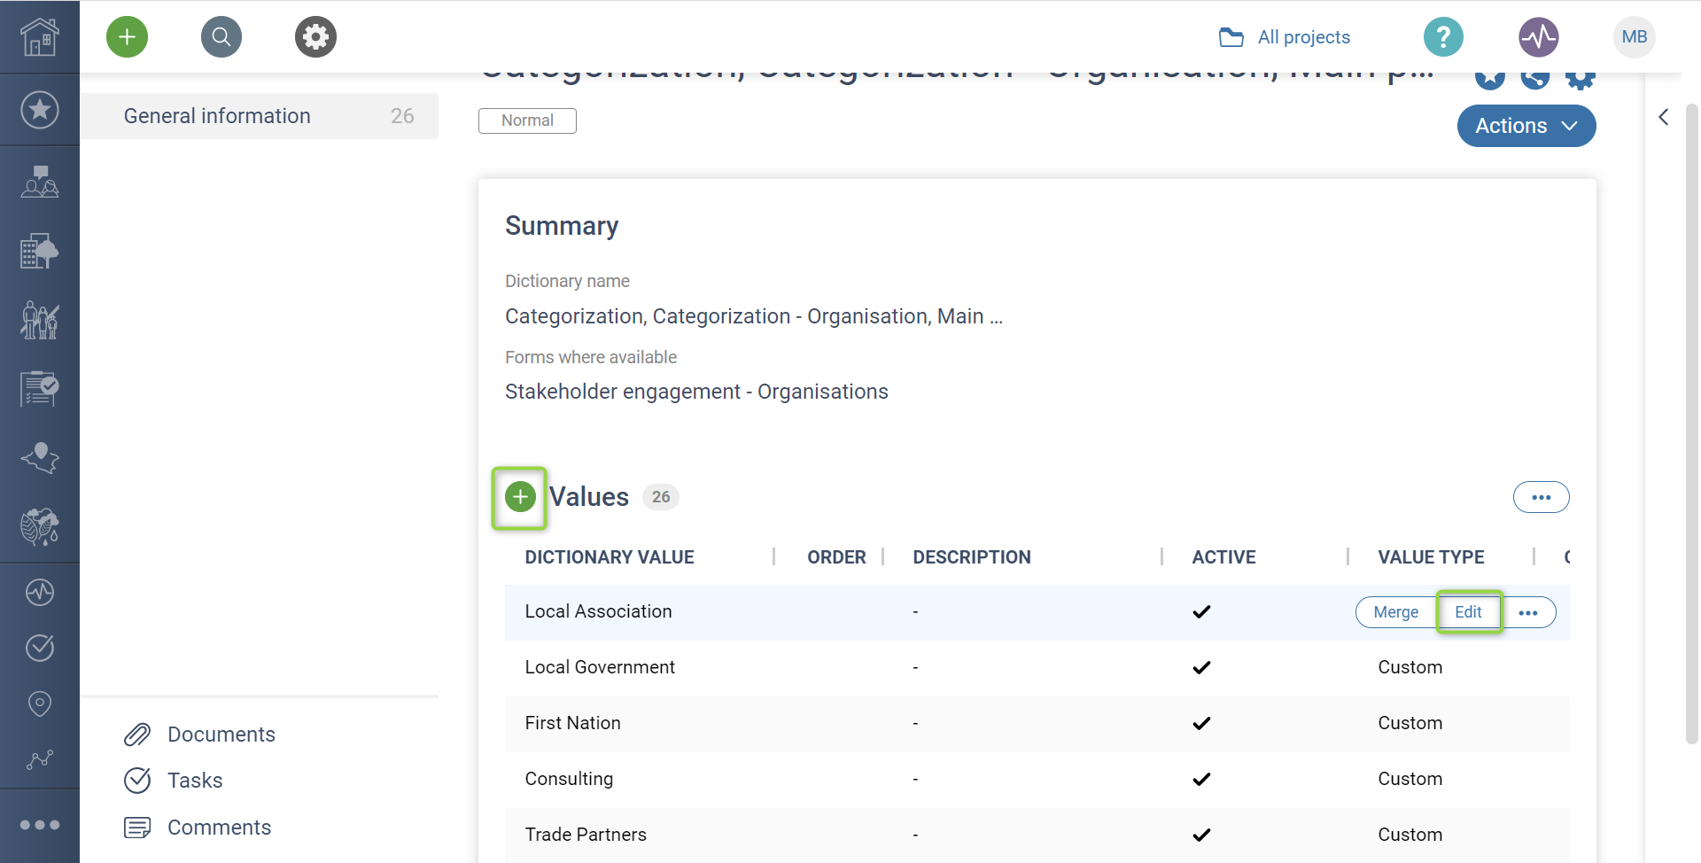Screen dimensions: 1701x863
Task: Open the search magnifier icon
Action: [x=221, y=37]
